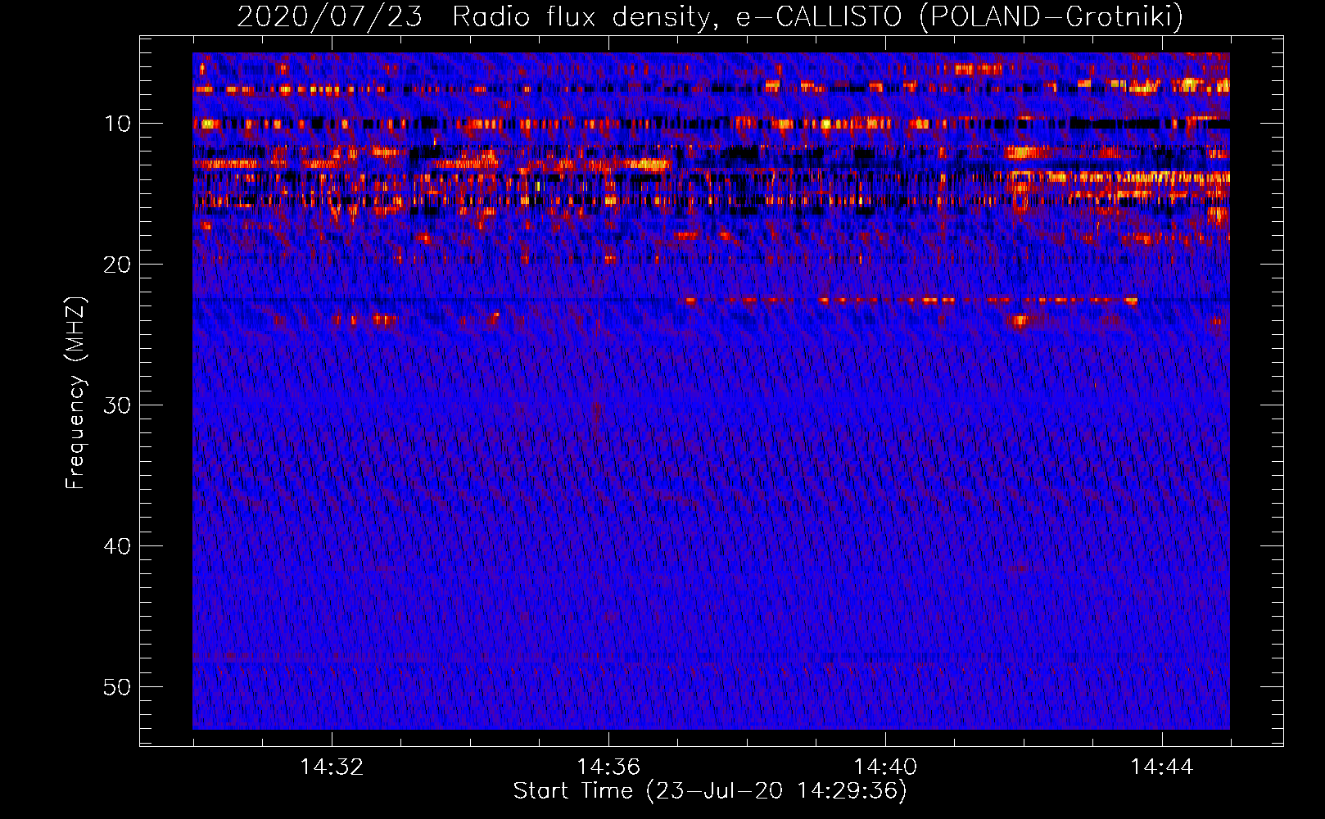Click the 'Frequency (MHZ)' axis label
Viewport: 1325px width, 819px height.
tap(75, 392)
